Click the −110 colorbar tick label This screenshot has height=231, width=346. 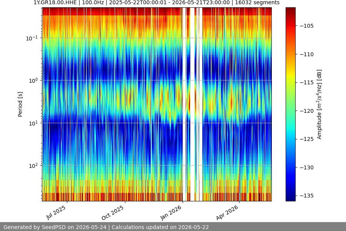pos(306,54)
